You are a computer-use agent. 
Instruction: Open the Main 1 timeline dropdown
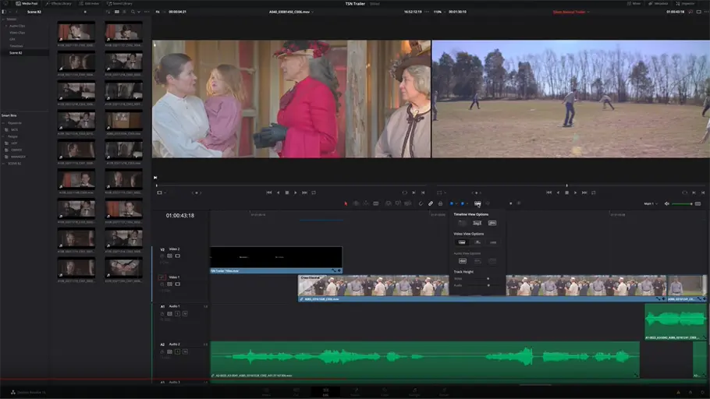(x=649, y=203)
